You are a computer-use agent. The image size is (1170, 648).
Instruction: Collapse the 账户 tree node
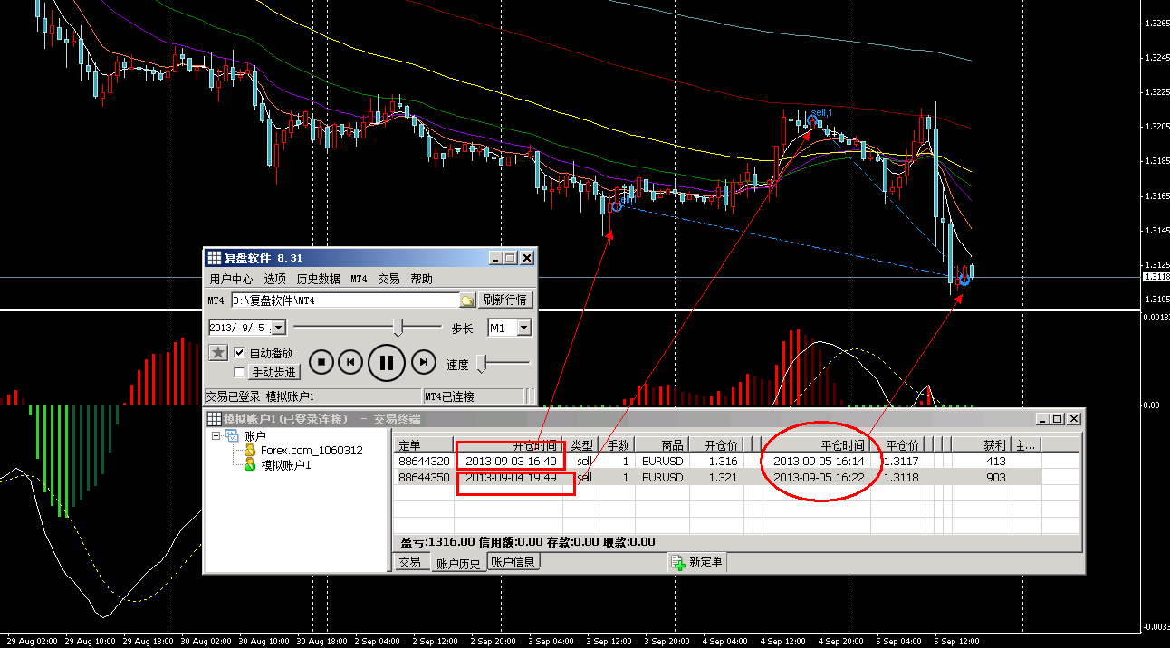click(216, 436)
